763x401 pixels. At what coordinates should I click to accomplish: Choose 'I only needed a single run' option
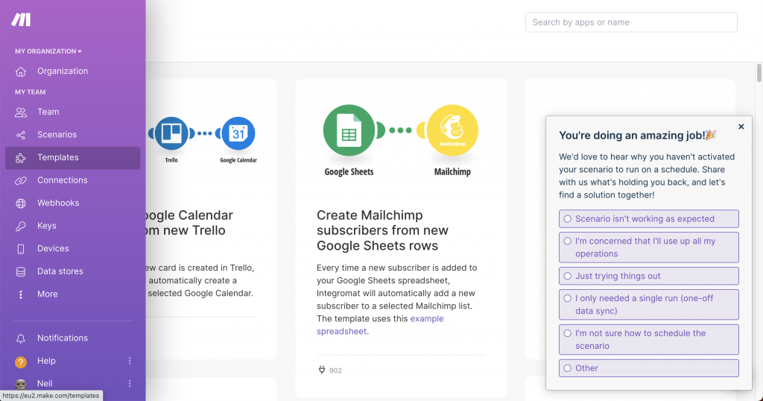click(649, 305)
